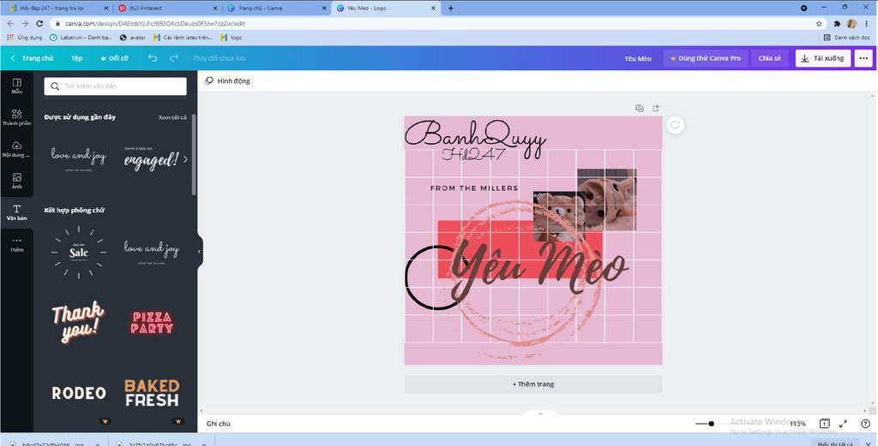Image resolution: width=878 pixels, height=446 pixels.
Task: Open the page grid view icon
Action: pos(824,424)
